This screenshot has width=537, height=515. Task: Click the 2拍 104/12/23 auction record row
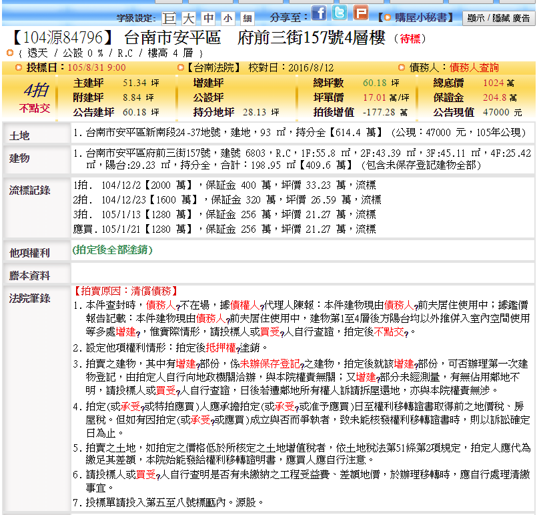tap(227, 199)
